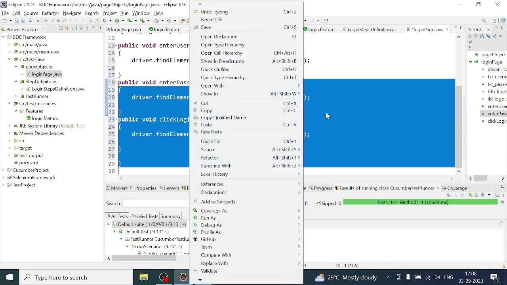Switch to the Failed Tests tab

pyautogui.click(x=144, y=217)
